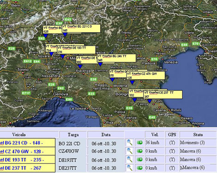Image resolution: width=217 pixels, height=173 pixels.
Task: Click magnifier icon in CZ470GW row
Action: [130, 151]
